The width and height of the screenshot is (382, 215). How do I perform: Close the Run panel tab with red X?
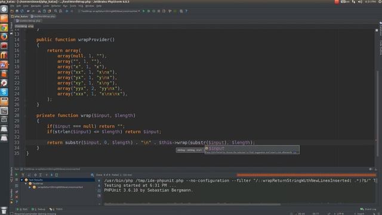coord(17,197)
